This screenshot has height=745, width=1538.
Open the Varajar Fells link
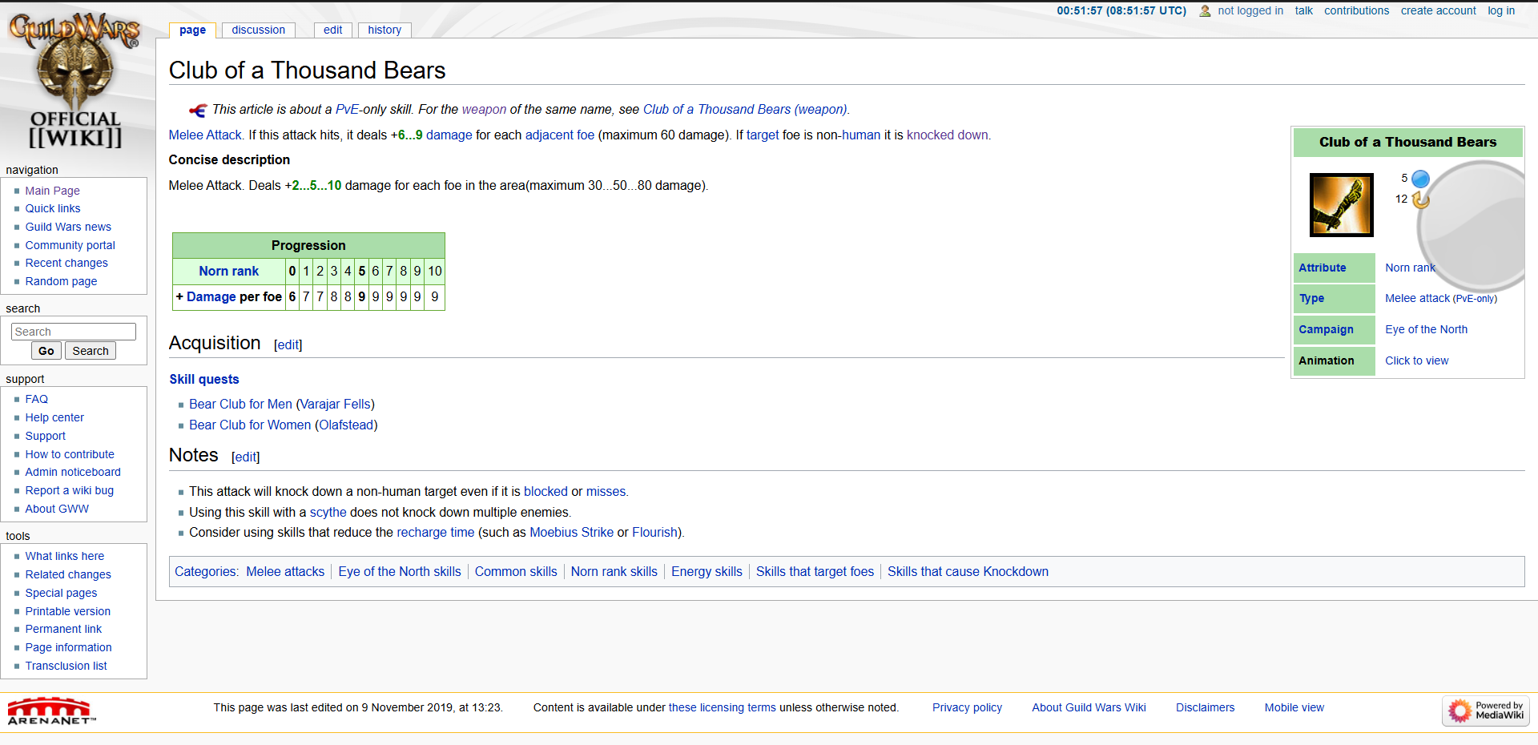click(336, 404)
